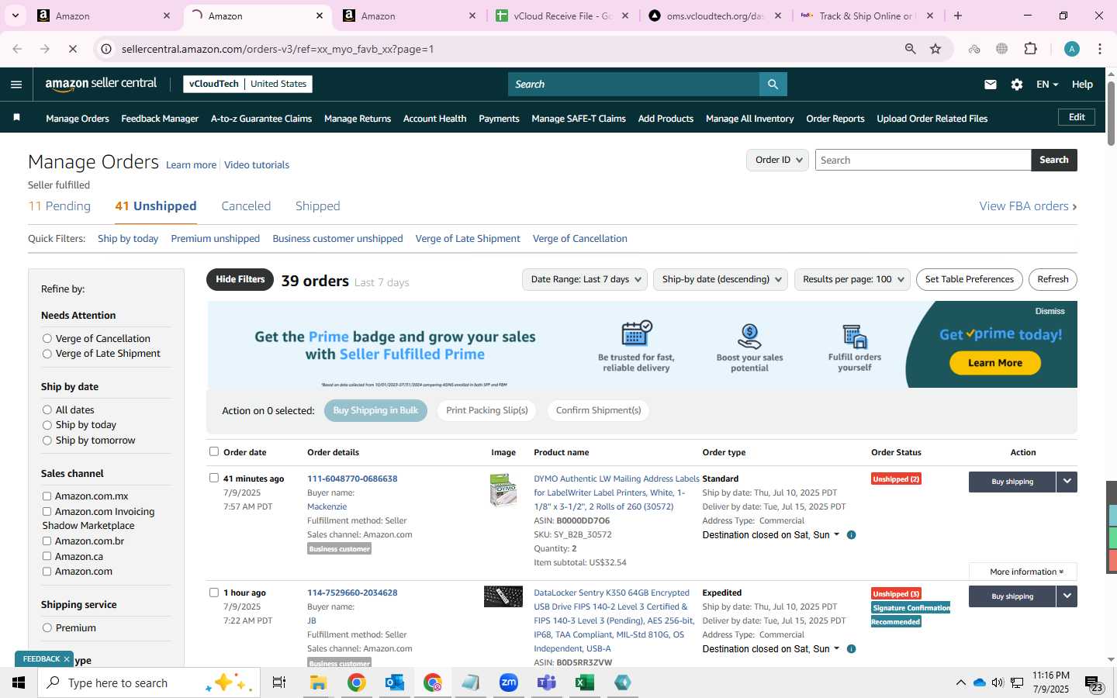The height and width of the screenshot is (698, 1117).
Task: Switch to the Shipped orders tab
Action: click(x=317, y=206)
